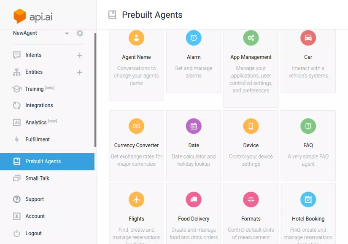Select the Car agent icon
This screenshot has width=348, height=244.
tap(308, 38)
